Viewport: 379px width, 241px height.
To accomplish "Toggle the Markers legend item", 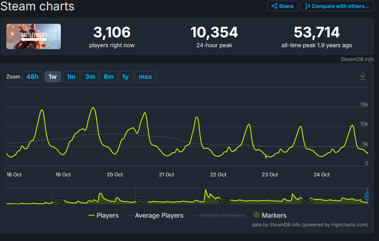I will tap(270, 215).
